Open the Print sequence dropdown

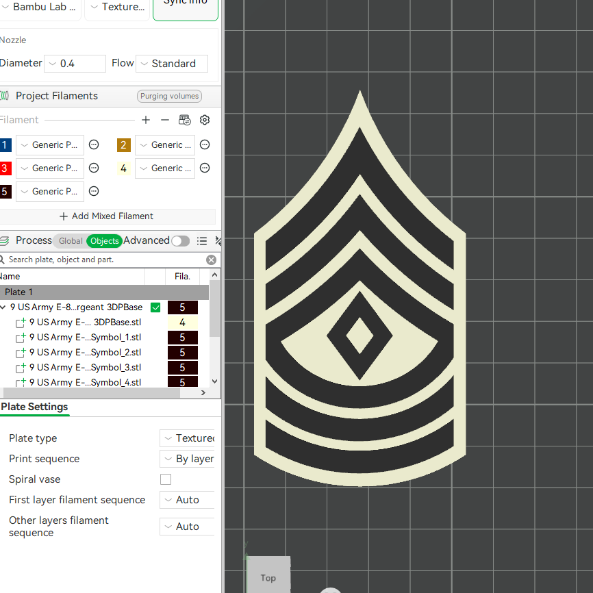[x=187, y=459]
